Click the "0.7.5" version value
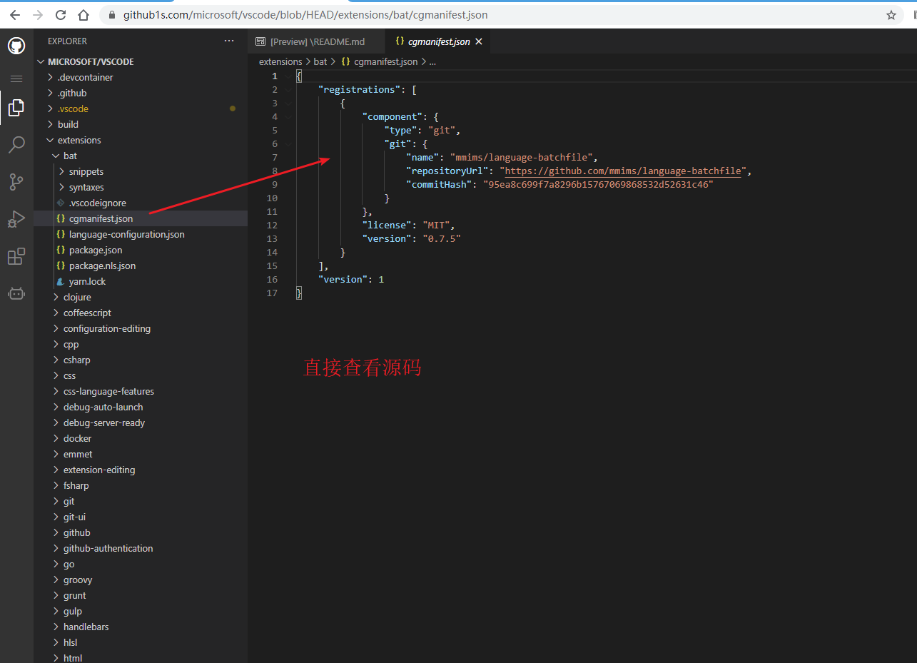 coord(442,238)
